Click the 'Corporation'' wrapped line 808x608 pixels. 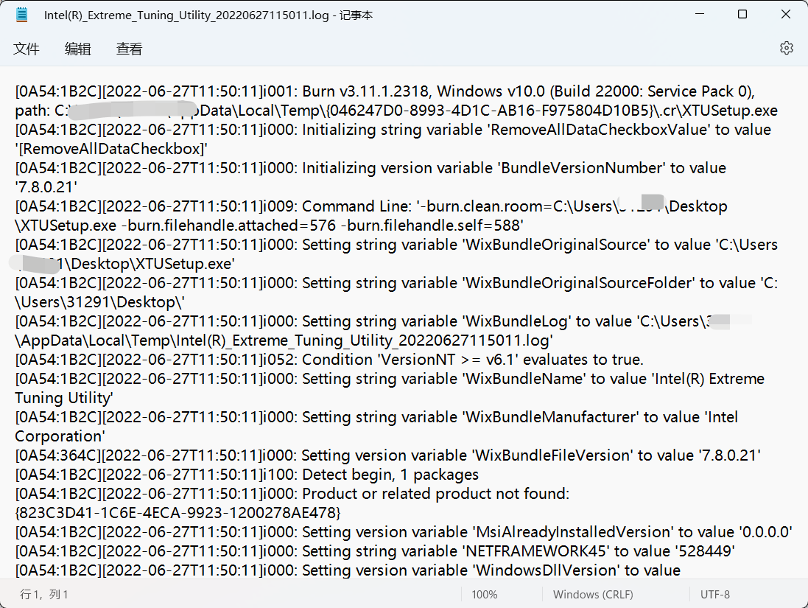pyautogui.click(x=60, y=436)
